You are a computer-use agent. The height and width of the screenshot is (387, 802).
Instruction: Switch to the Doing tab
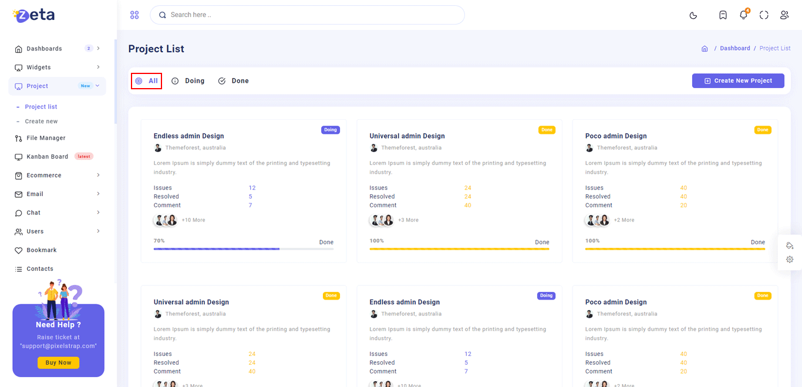coord(188,81)
